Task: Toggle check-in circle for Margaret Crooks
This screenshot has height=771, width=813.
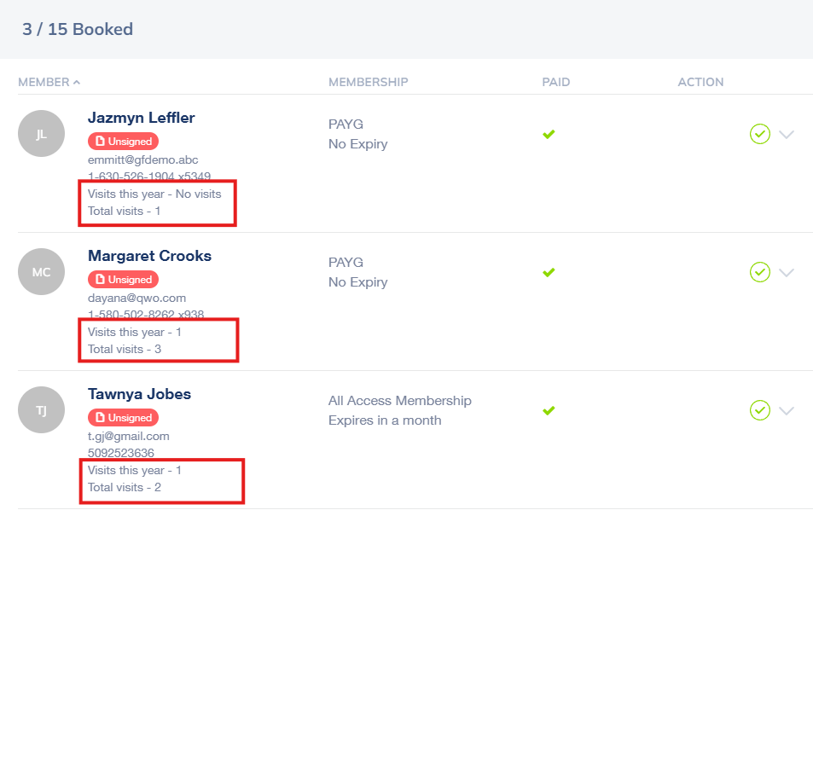Action: pyautogui.click(x=759, y=272)
